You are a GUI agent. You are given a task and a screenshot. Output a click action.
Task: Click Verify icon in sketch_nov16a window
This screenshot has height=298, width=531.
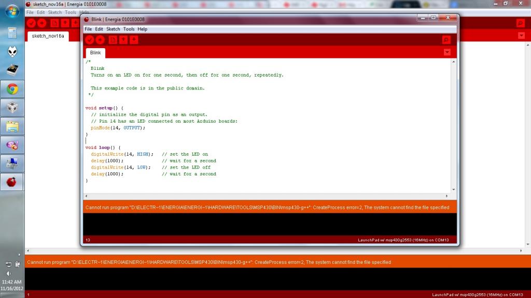[x=32, y=23]
